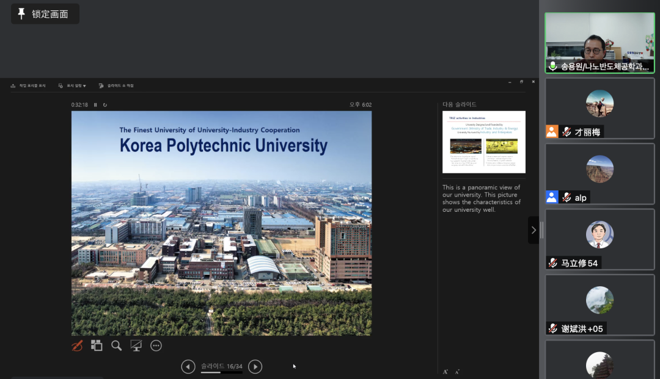
Task: Click the show taskbar option
Action: (29, 86)
